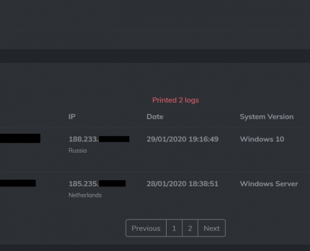This screenshot has height=251, width=310.
Task: Click the Netherlands country label
Action: [85, 195]
